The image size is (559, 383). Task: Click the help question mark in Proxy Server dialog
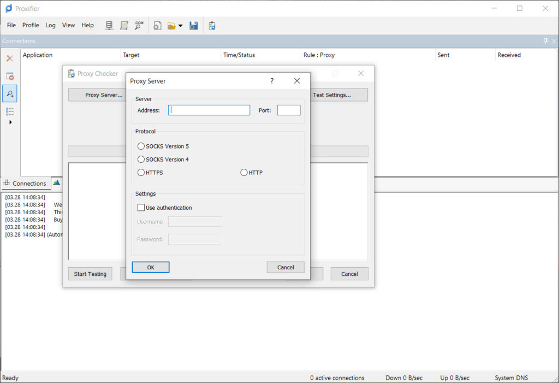tap(272, 81)
